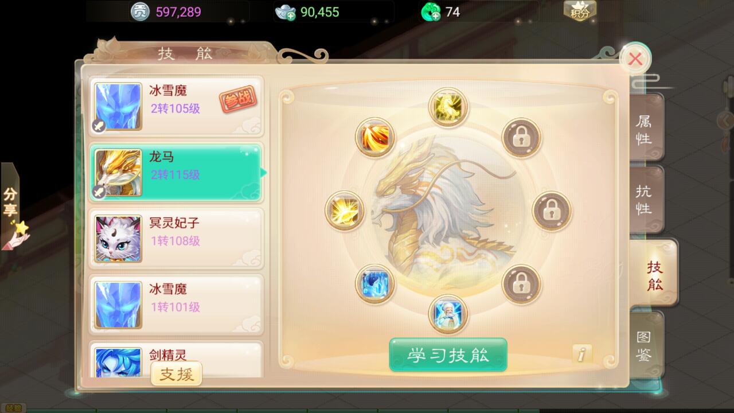Select the 冰雪魔 2转105级 pet
Screen dimensions: 734x413
click(x=176, y=107)
